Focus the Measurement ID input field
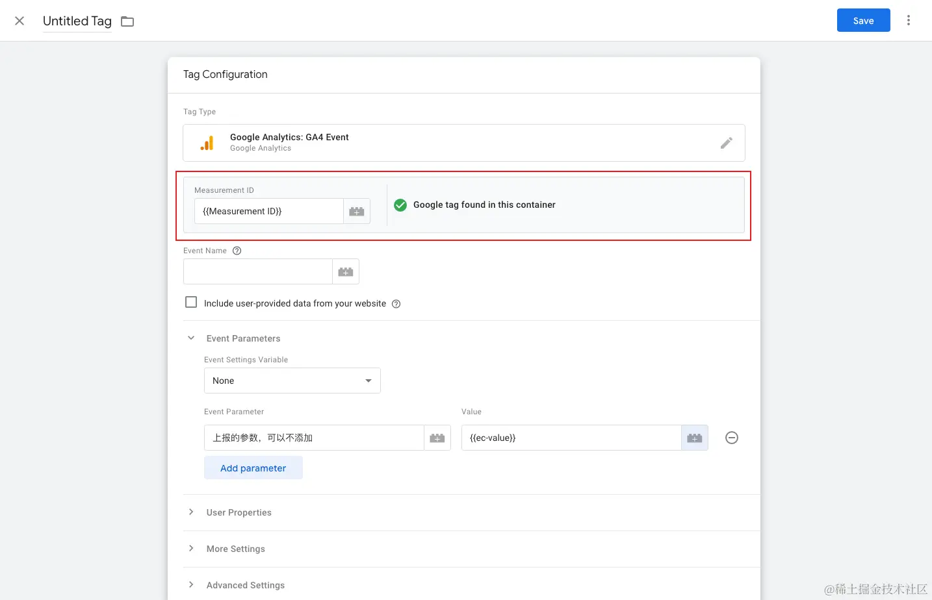This screenshot has height=600, width=932. click(269, 211)
